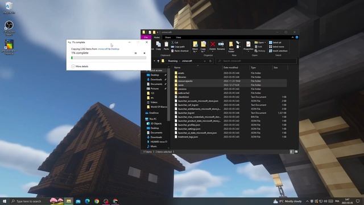Screen dimensions: 364x205
Task: Click the copy progress bar
Action: pos(109,58)
